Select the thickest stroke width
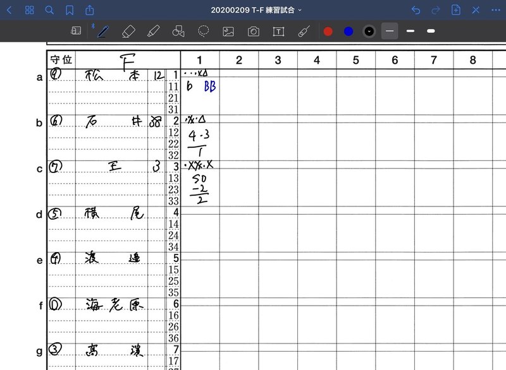The width and height of the screenshot is (506, 370). pyautogui.click(x=431, y=31)
